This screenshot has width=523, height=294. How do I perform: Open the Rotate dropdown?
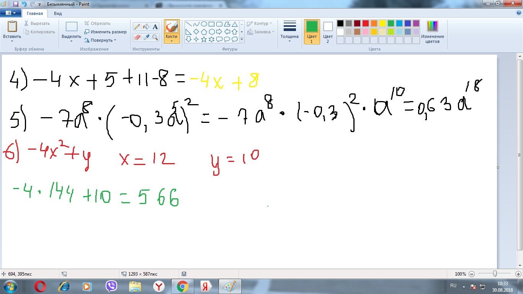pos(100,40)
